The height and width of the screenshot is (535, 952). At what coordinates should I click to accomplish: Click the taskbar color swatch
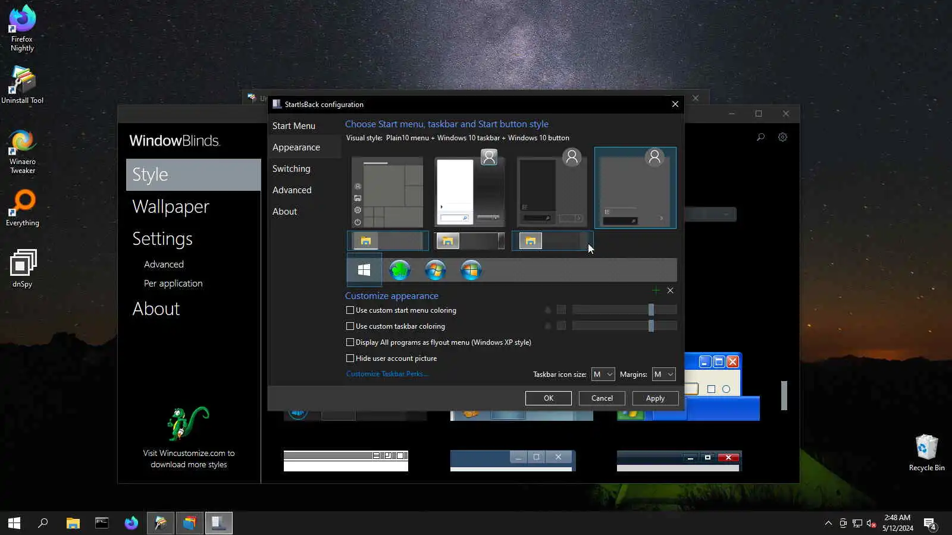pos(561,326)
